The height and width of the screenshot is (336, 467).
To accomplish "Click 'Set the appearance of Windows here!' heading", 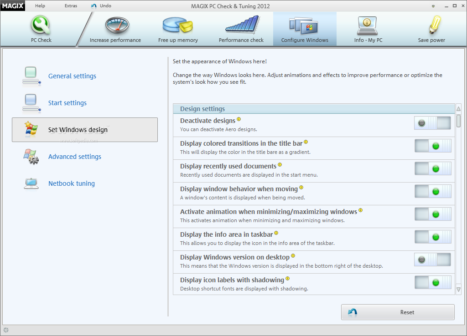I will tap(220, 61).
